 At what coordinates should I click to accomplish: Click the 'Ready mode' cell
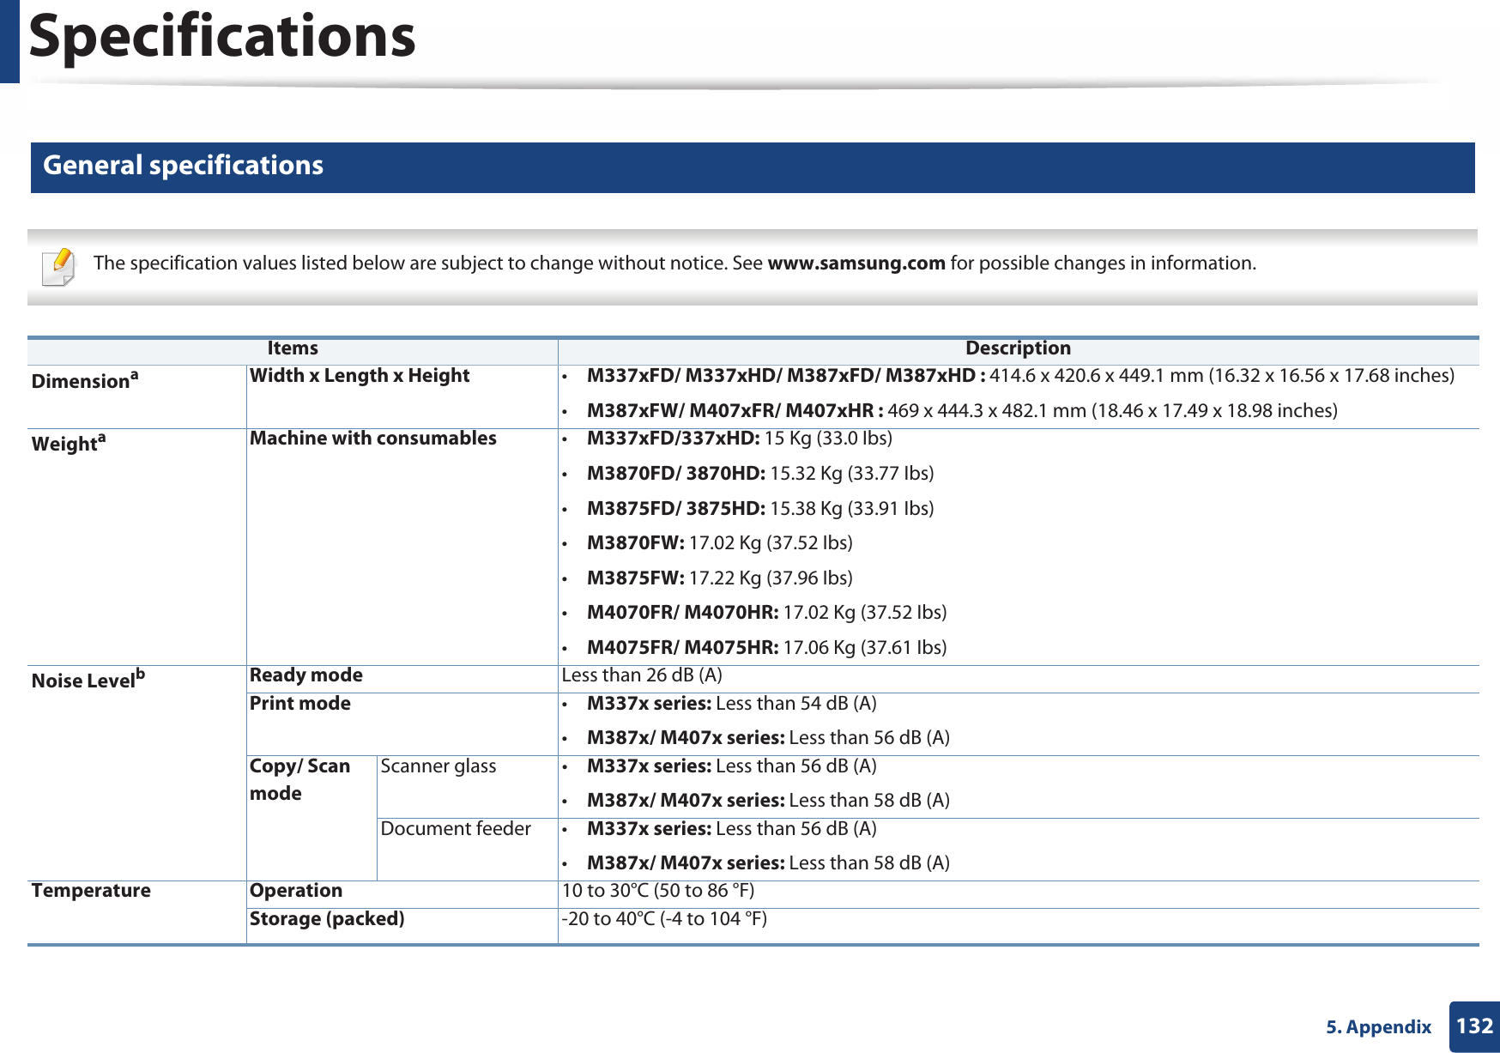[x=306, y=675]
